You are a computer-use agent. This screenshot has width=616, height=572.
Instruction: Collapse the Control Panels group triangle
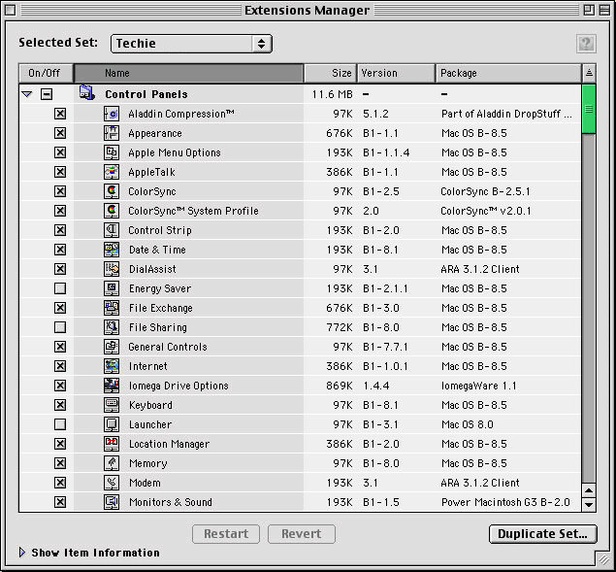(27, 94)
